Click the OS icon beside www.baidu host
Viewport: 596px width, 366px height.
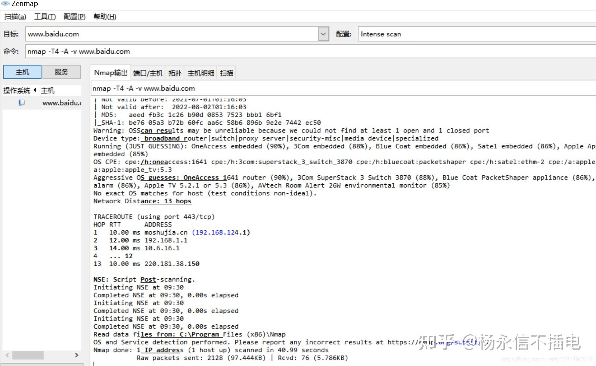click(x=22, y=103)
